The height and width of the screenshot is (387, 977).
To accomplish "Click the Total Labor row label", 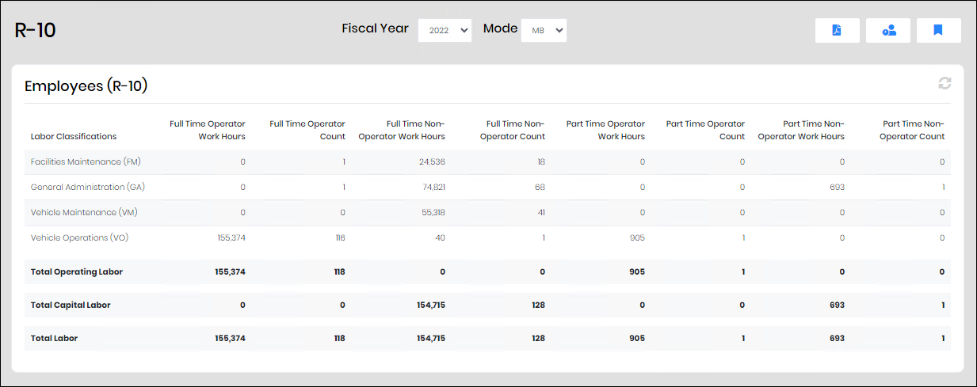I will tap(54, 338).
